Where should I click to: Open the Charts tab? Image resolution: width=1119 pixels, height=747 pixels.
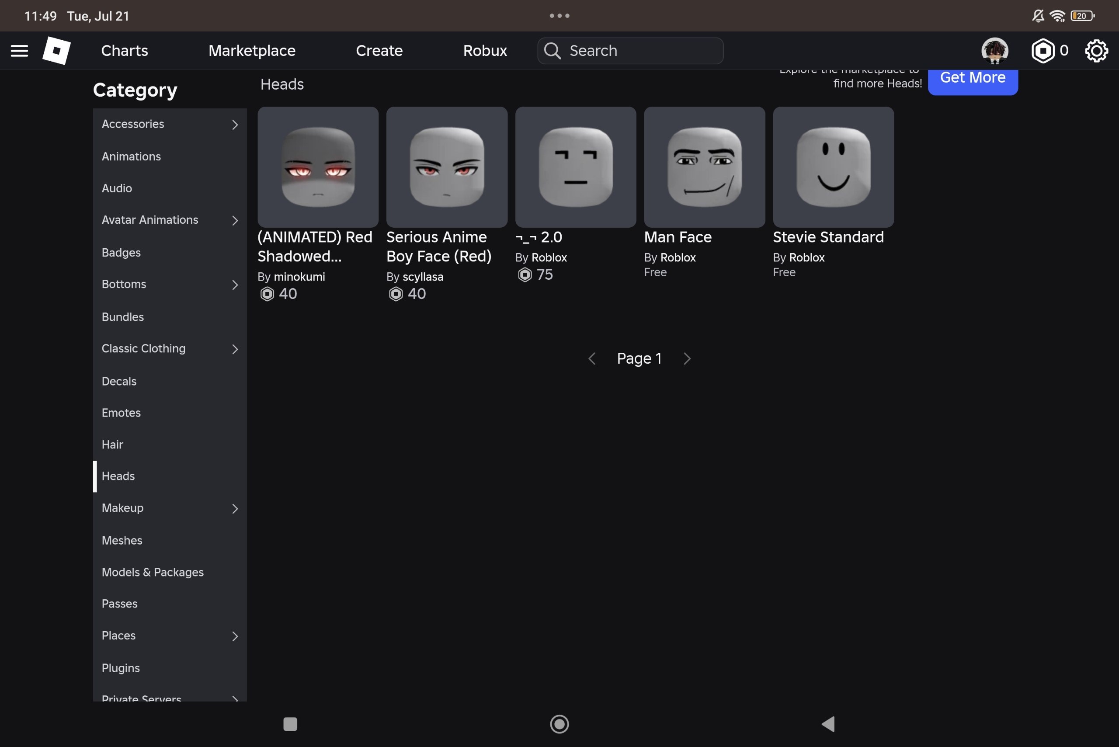point(124,51)
